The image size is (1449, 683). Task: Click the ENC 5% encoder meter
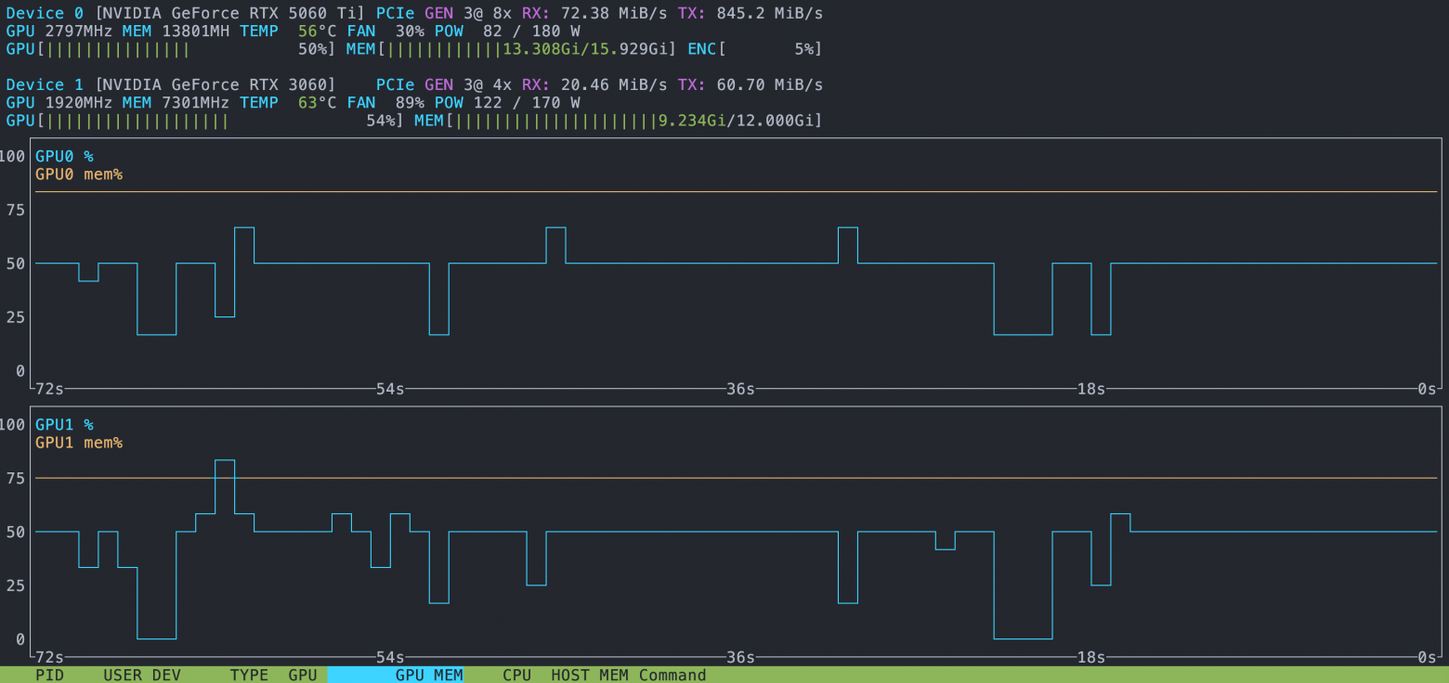tap(755, 49)
